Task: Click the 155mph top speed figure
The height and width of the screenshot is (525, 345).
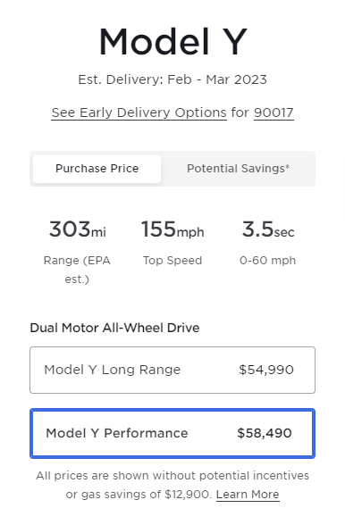Action: [172, 229]
